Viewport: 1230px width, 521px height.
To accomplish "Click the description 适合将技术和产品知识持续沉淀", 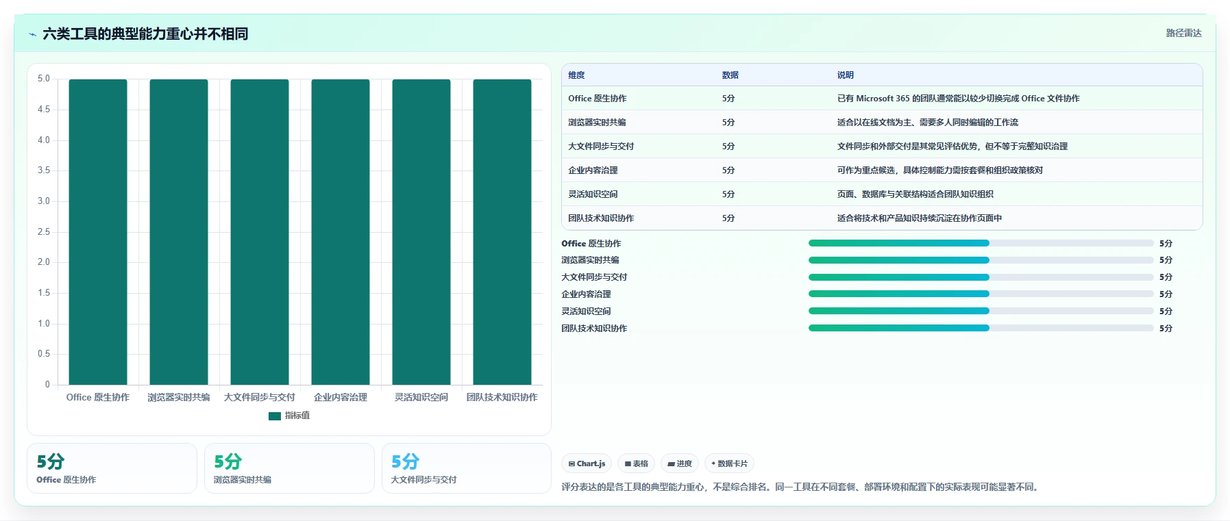I will tap(919, 218).
